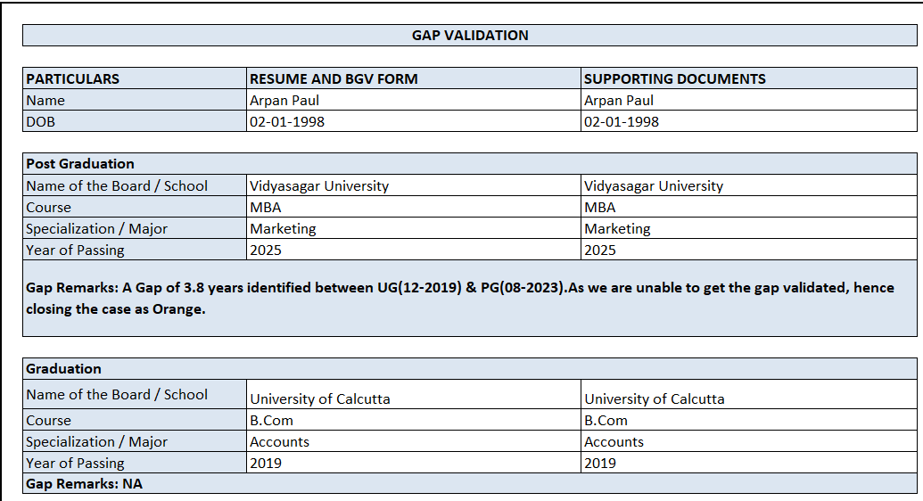The height and width of the screenshot is (501, 923).
Task: Select the DOB label cell
Action: [41, 122]
